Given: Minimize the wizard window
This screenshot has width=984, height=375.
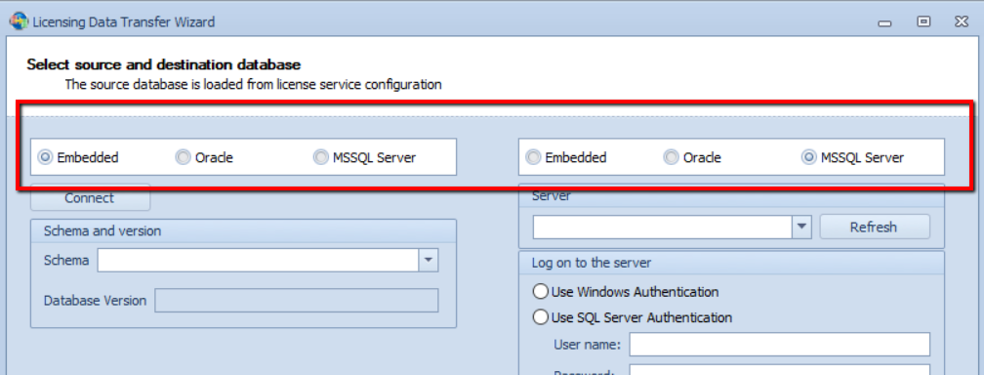Looking at the screenshot, I should pos(884,23).
